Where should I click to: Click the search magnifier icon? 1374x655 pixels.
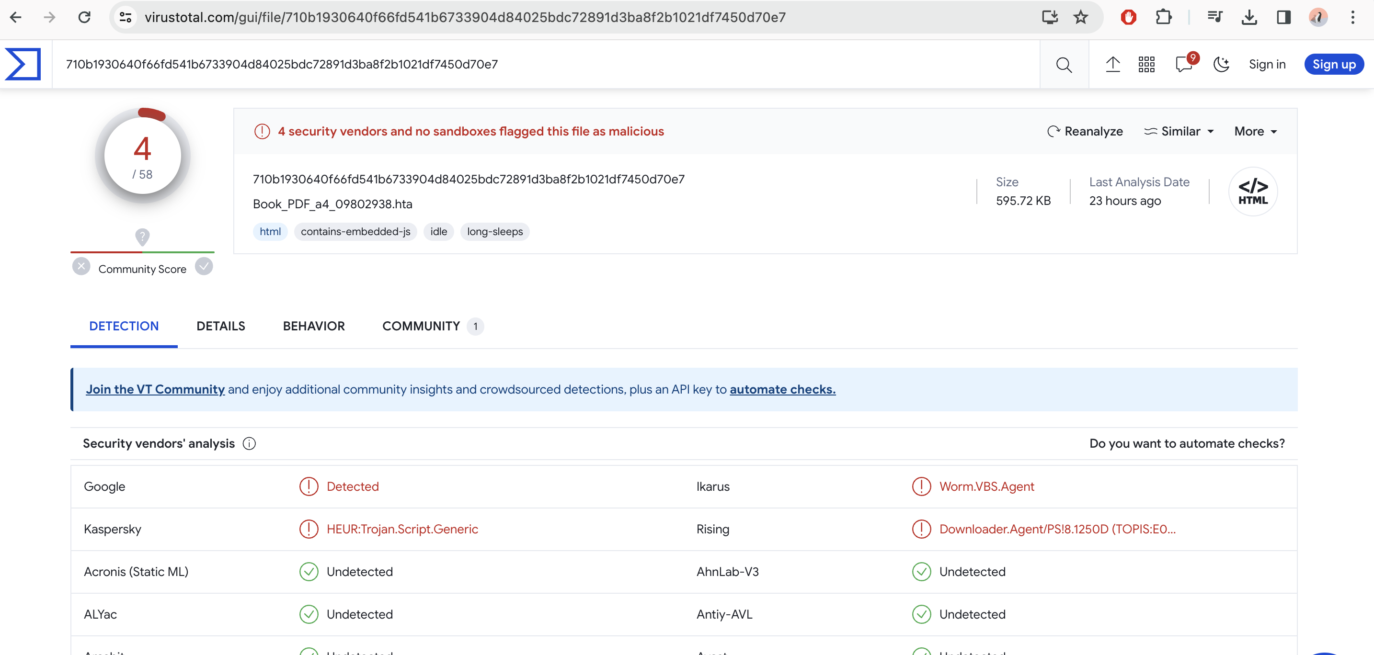pyautogui.click(x=1063, y=65)
